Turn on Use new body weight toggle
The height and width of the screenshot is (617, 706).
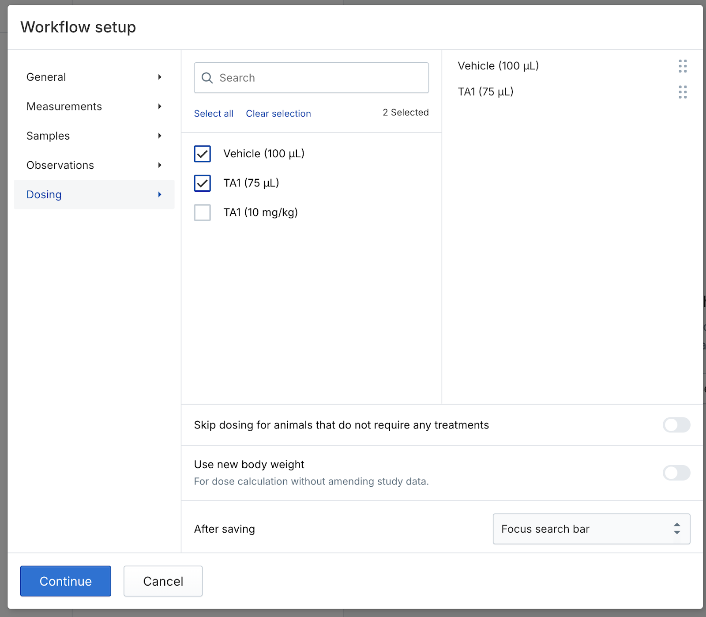click(676, 473)
